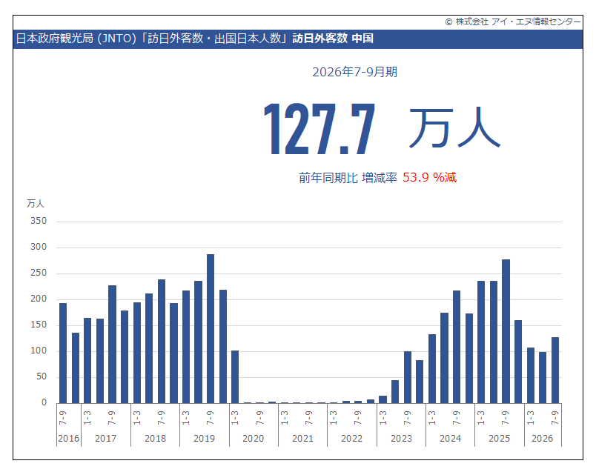
Task: Click the period label 2026年7-9月期
Action: [x=354, y=72]
